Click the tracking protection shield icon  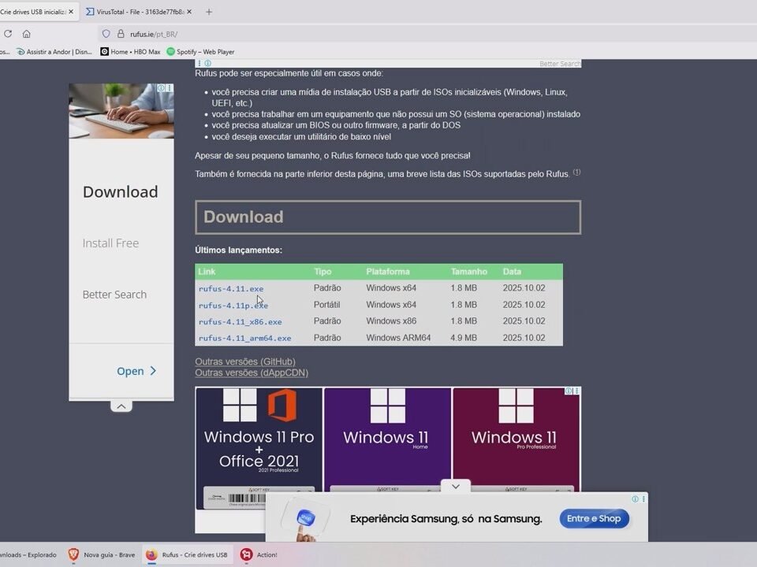[x=106, y=34]
